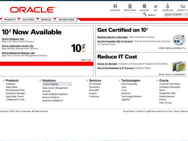The image size is (188, 141).
Task: Click Get a Free Roadmap to IT Success
Action: 116,68
